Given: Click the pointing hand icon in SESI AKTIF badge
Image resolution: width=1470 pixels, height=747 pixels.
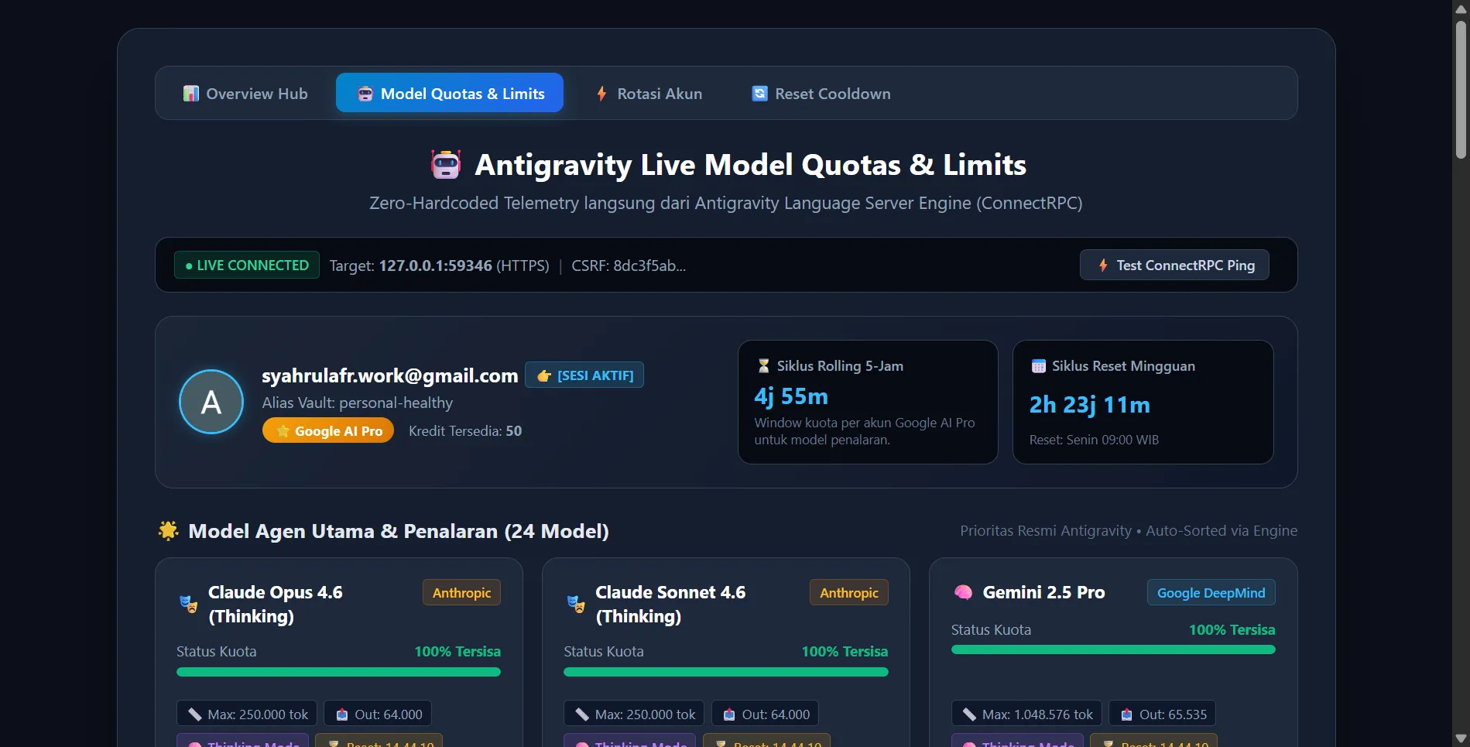Looking at the screenshot, I should point(544,375).
